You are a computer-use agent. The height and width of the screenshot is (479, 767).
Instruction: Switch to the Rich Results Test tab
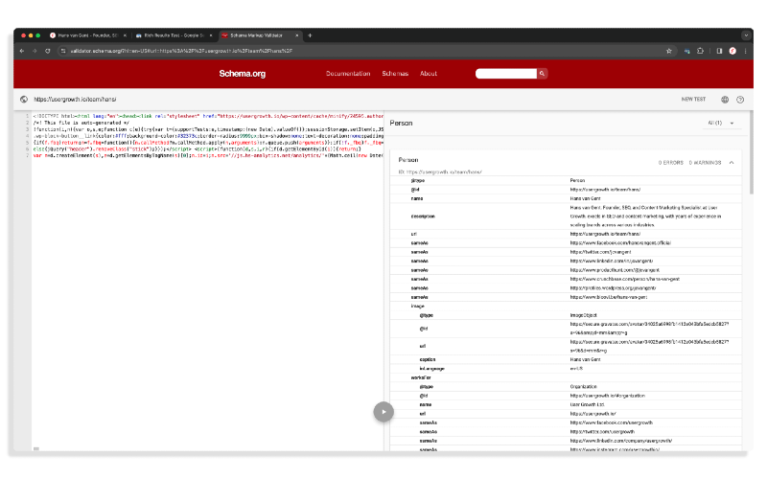(174, 35)
